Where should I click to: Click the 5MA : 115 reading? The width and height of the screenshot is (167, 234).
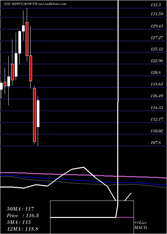click(x=19, y=222)
